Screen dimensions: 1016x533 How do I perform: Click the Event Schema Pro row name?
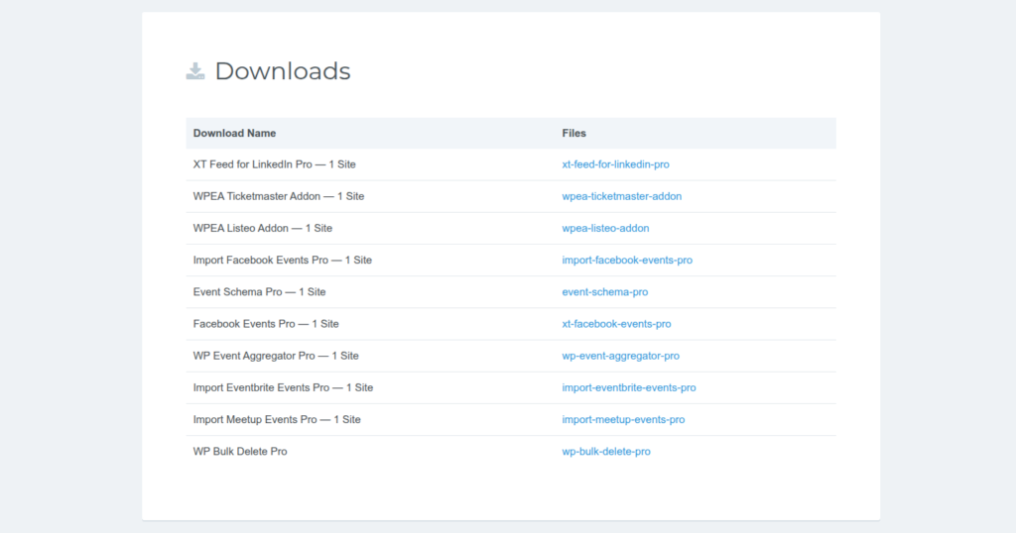(259, 292)
